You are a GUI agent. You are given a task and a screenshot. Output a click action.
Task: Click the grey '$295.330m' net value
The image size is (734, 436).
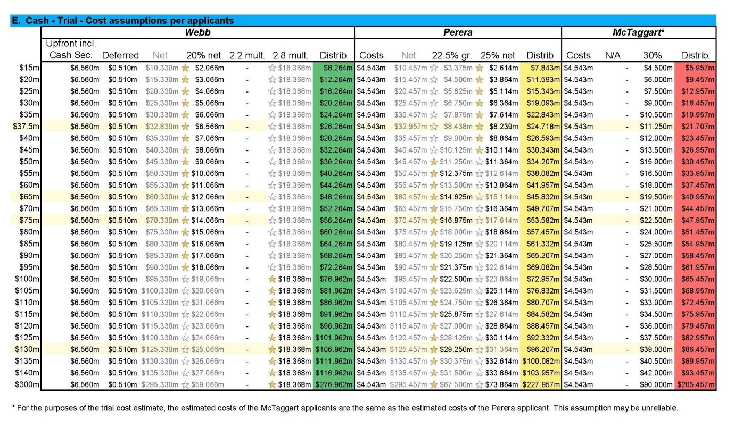tap(160, 385)
